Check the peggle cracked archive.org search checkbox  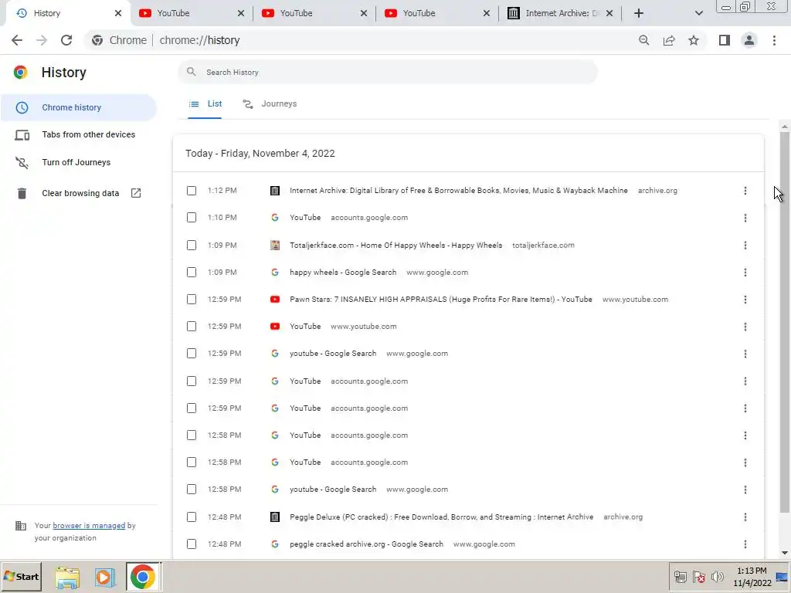point(192,544)
